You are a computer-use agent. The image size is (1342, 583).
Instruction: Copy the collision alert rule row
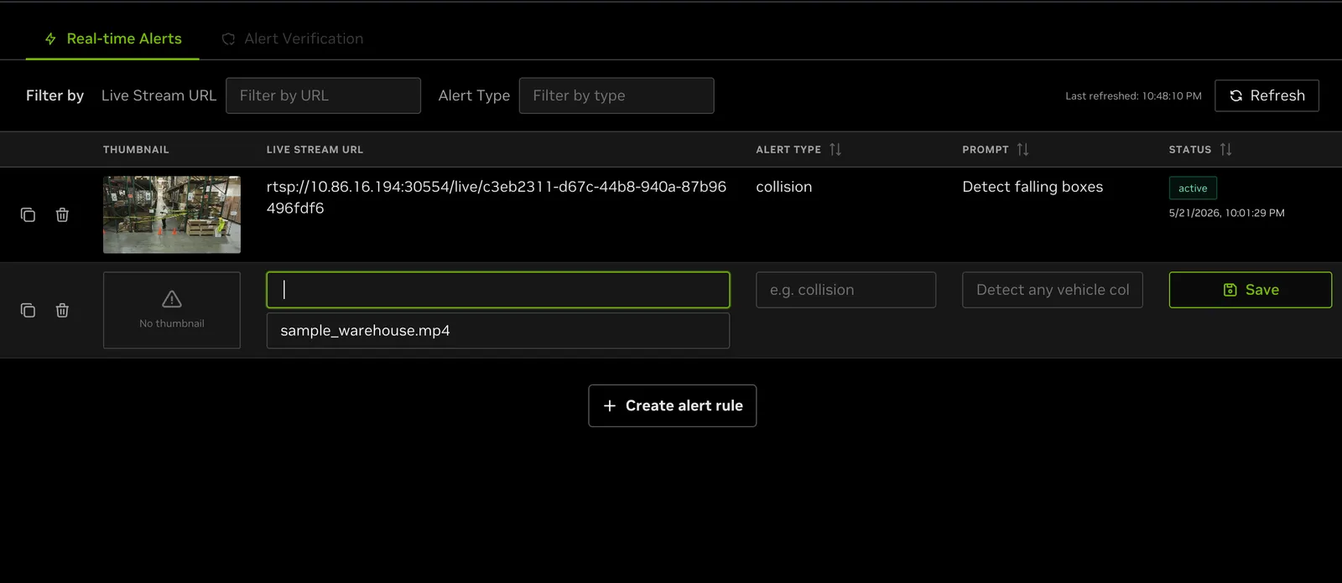point(28,215)
